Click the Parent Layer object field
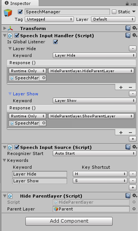 click(91, 209)
